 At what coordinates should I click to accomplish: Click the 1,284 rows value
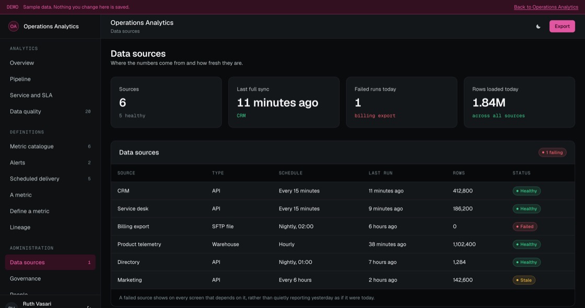[x=459, y=262]
